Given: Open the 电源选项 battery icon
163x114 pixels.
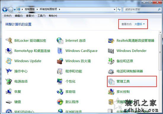Looking at the screenshot, I should pos(9,81).
